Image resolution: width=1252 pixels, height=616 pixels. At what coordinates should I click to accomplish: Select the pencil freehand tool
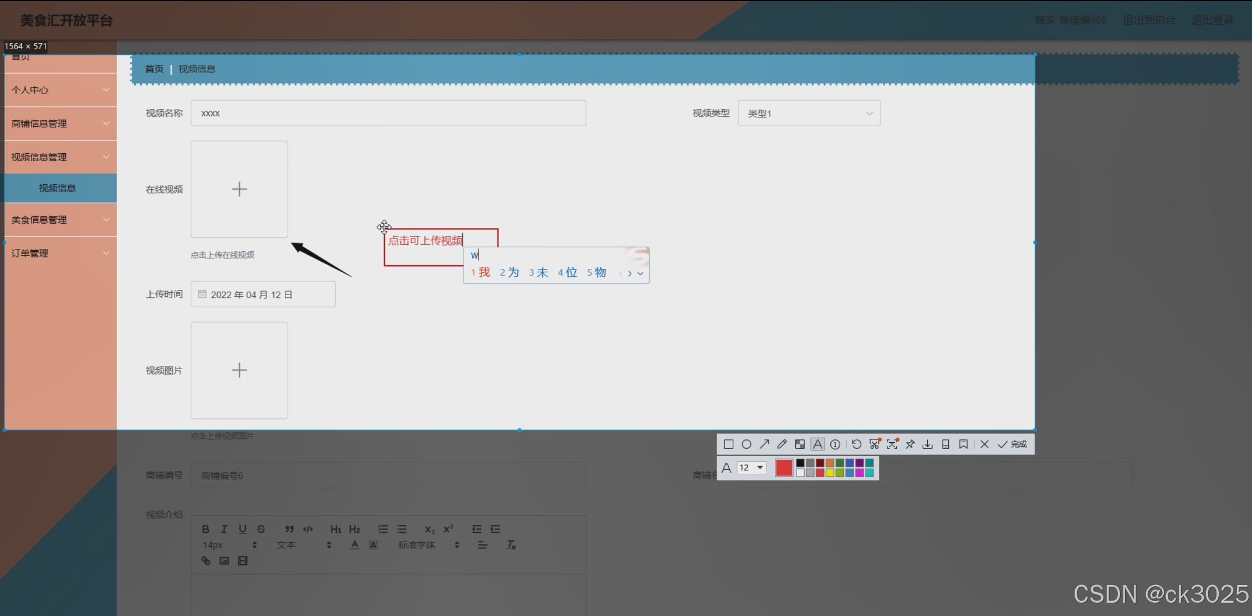[782, 444]
